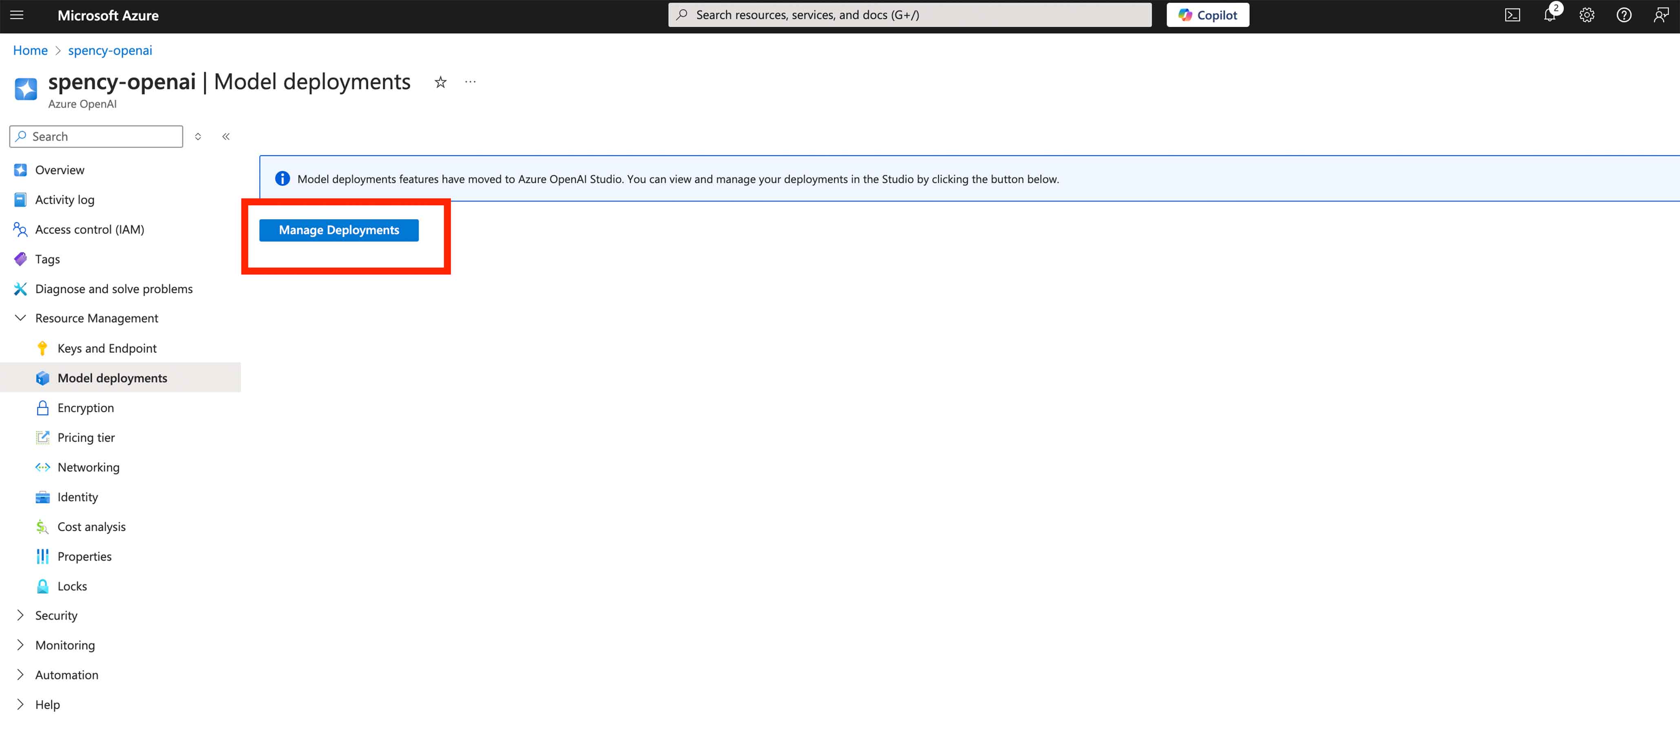Click the Pricing tier icon
Screen dimensions: 1680x734
tap(42, 437)
